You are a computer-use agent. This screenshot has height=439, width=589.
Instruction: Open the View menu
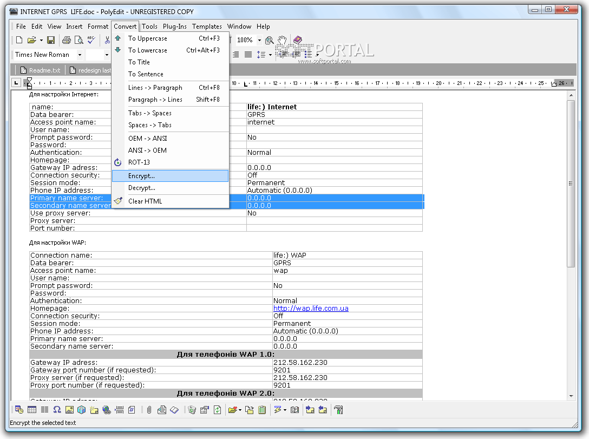tap(54, 27)
